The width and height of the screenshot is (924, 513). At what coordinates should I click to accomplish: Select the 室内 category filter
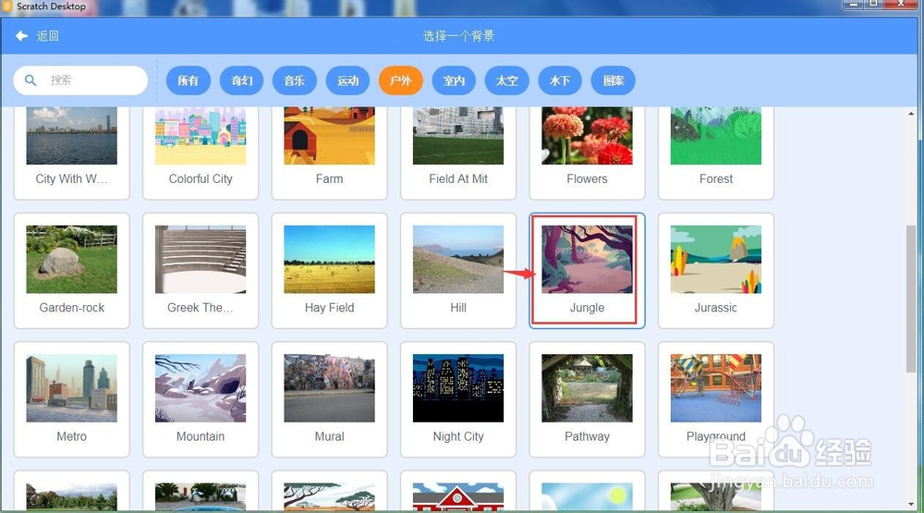coord(454,80)
